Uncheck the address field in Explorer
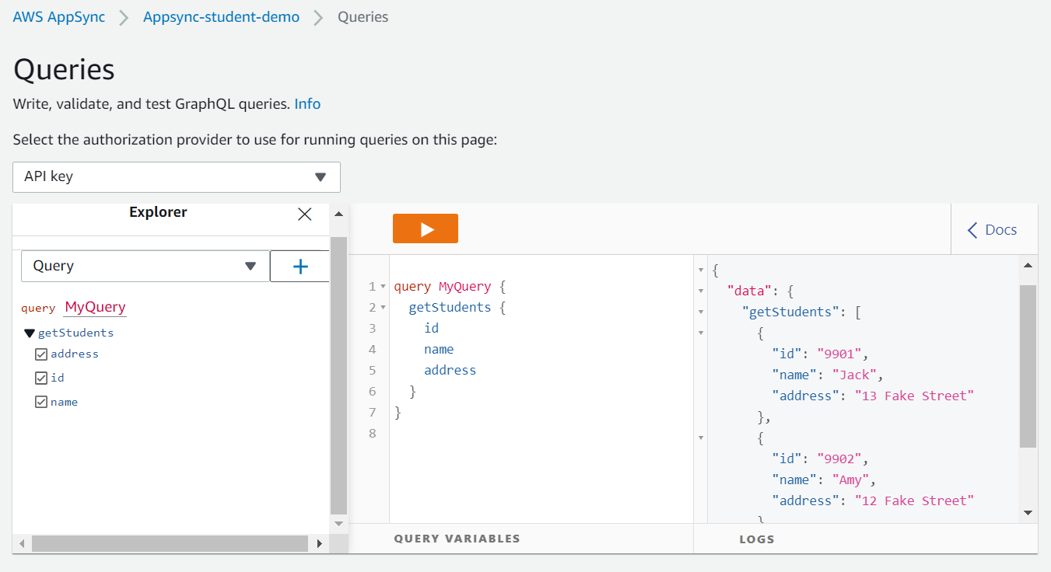This screenshot has width=1051, height=572. coord(41,354)
